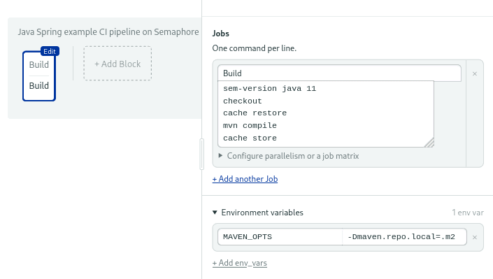Focus the Build job name field

[339, 73]
